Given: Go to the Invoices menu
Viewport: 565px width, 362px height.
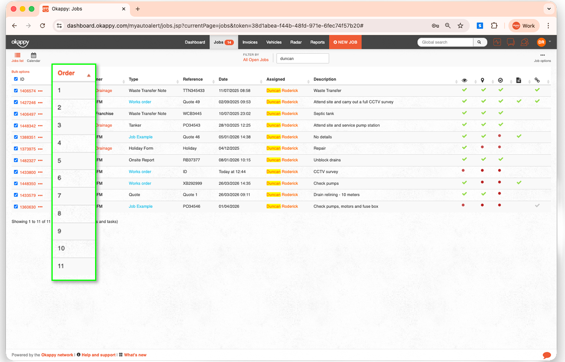Looking at the screenshot, I should [250, 42].
